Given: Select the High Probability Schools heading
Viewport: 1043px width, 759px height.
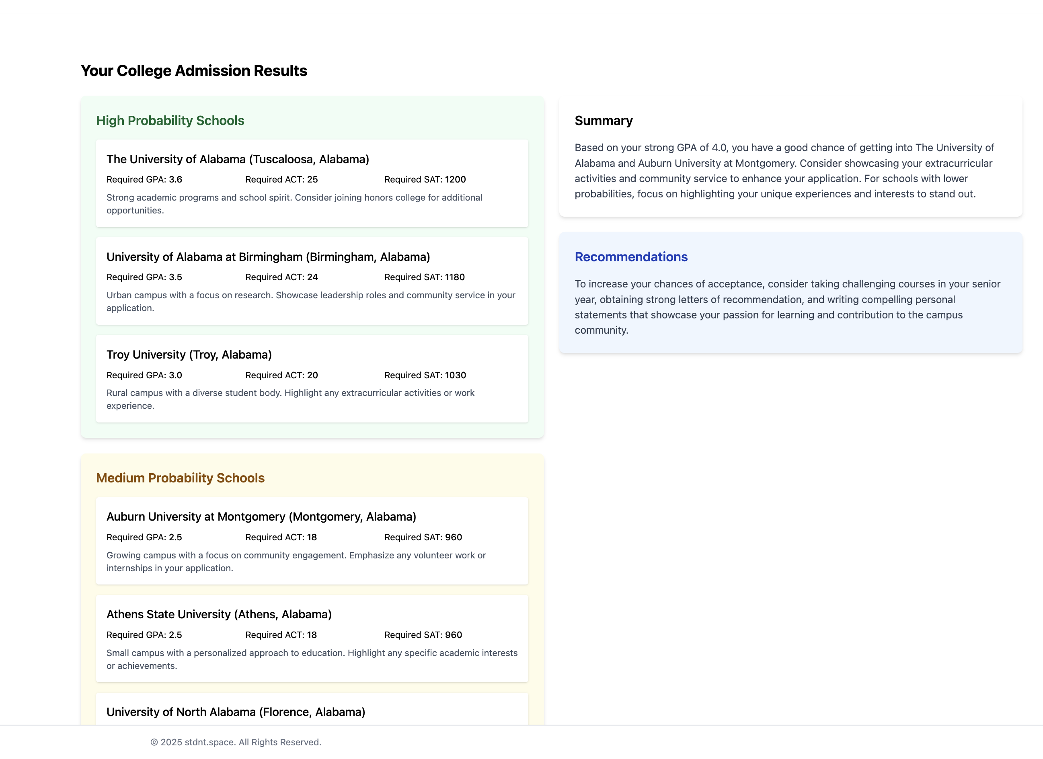Looking at the screenshot, I should tap(170, 121).
